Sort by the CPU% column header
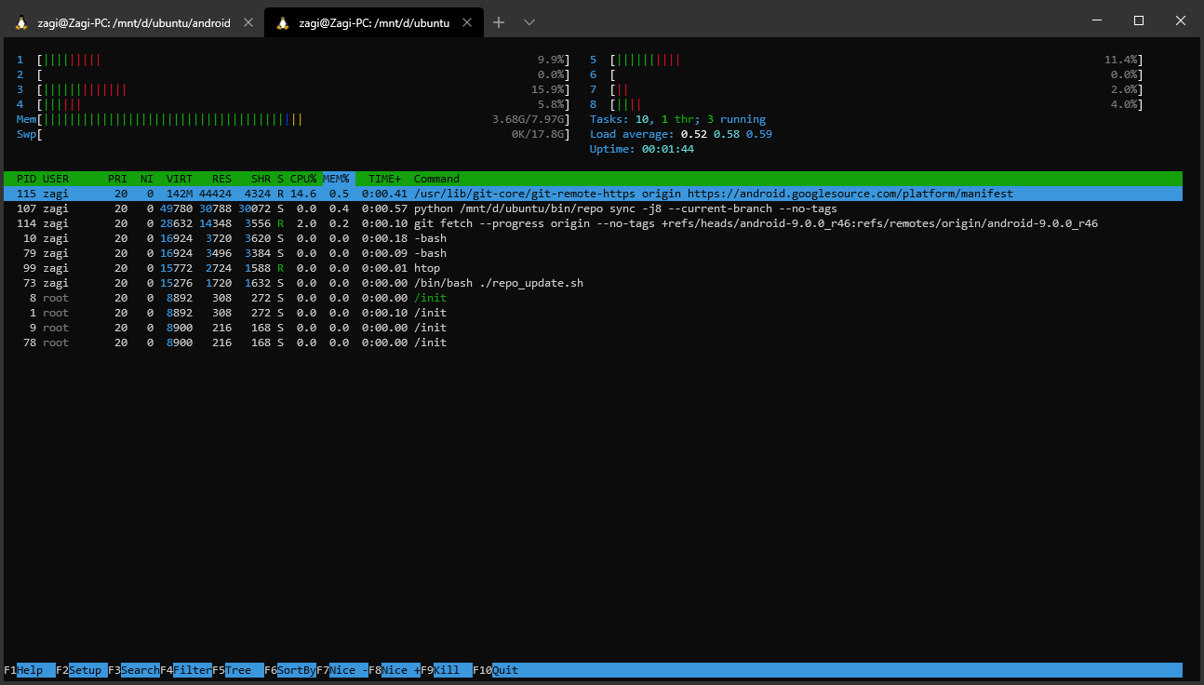1204x685 pixels. (x=303, y=179)
